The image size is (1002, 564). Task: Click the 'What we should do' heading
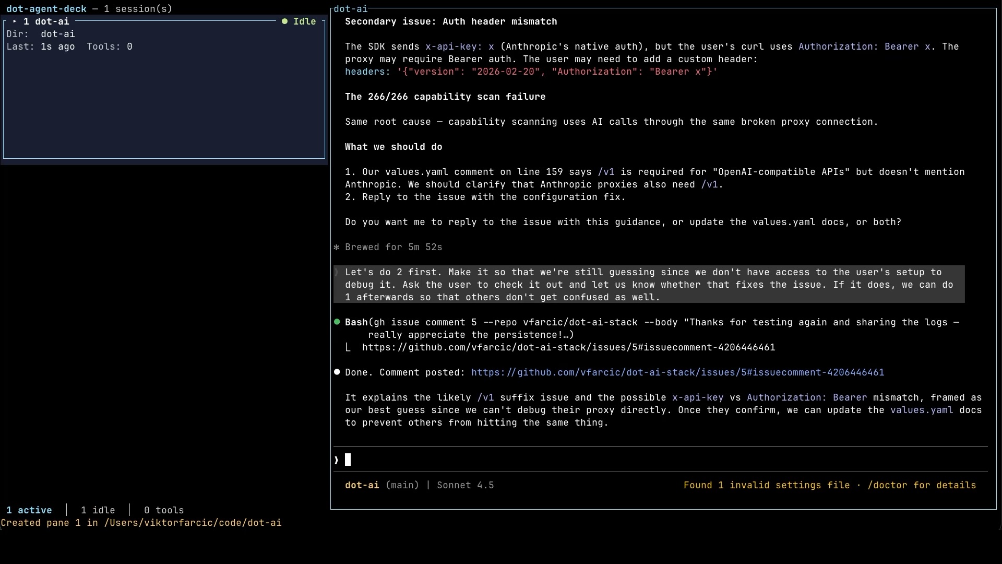pos(393,147)
